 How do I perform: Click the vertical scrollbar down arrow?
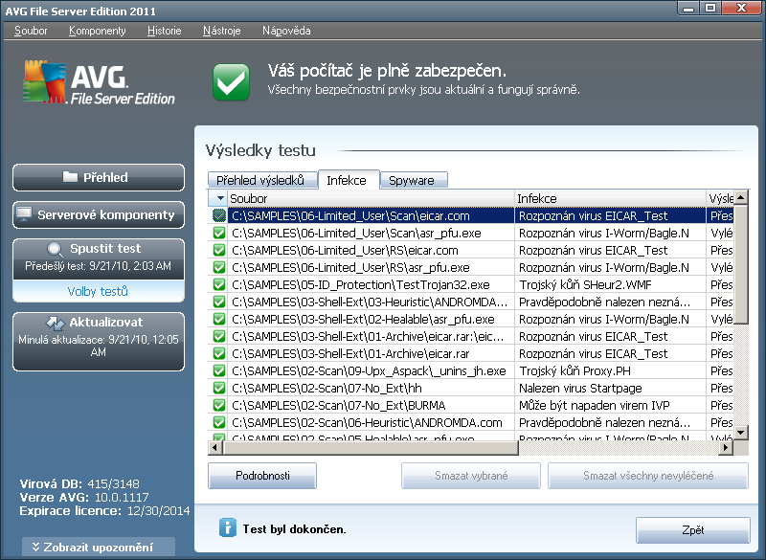coord(741,432)
